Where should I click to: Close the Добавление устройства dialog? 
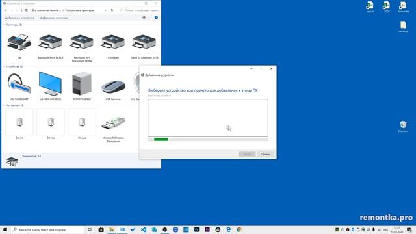pyautogui.click(x=271, y=69)
